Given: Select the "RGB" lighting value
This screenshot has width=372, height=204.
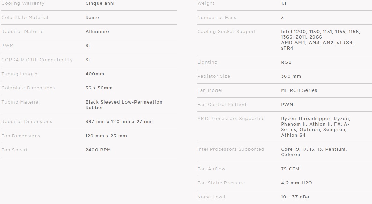Looking at the screenshot, I should coord(286,62).
